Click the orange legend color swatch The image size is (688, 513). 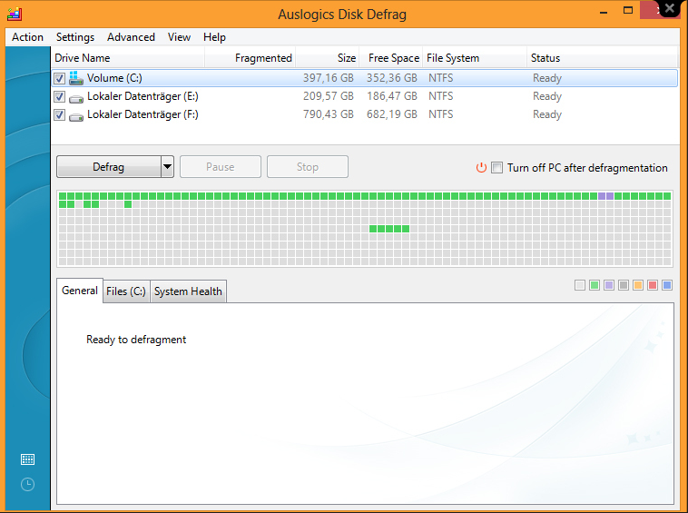pyautogui.click(x=638, y=285)
